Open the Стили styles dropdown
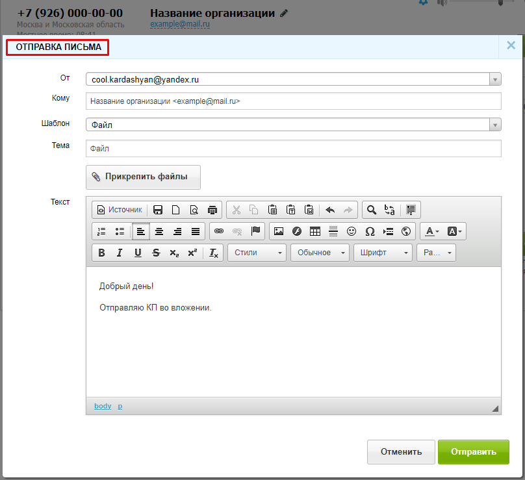The width and height of the screenshot is (525, 480). pyautogui.click(x=257, y=253)
